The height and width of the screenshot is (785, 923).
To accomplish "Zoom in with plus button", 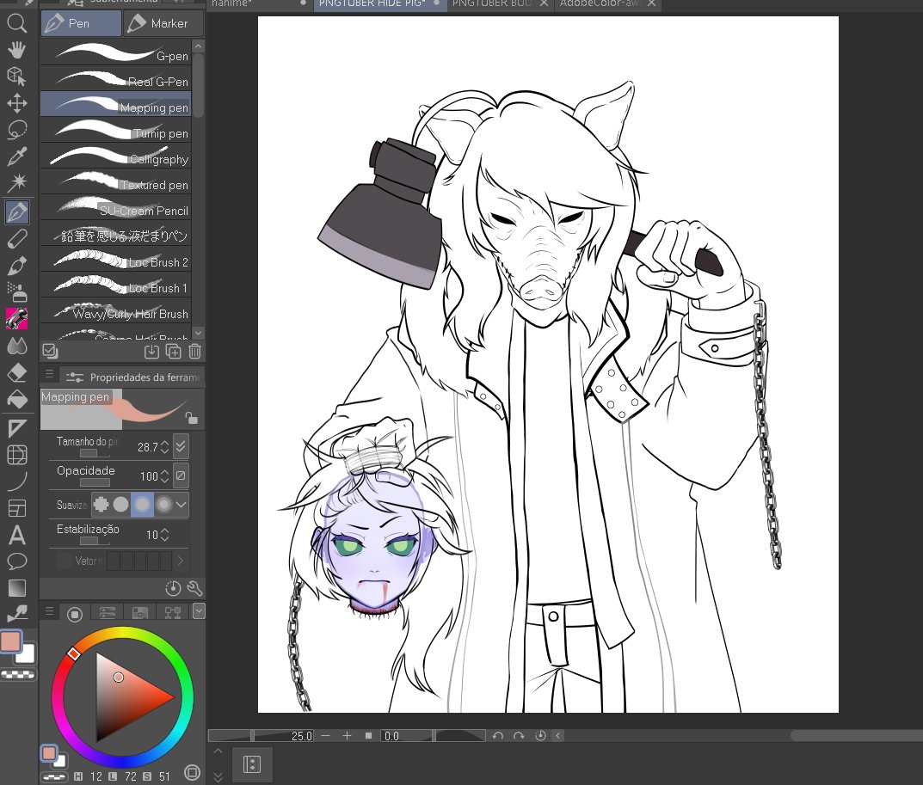I will coord(347,736).
